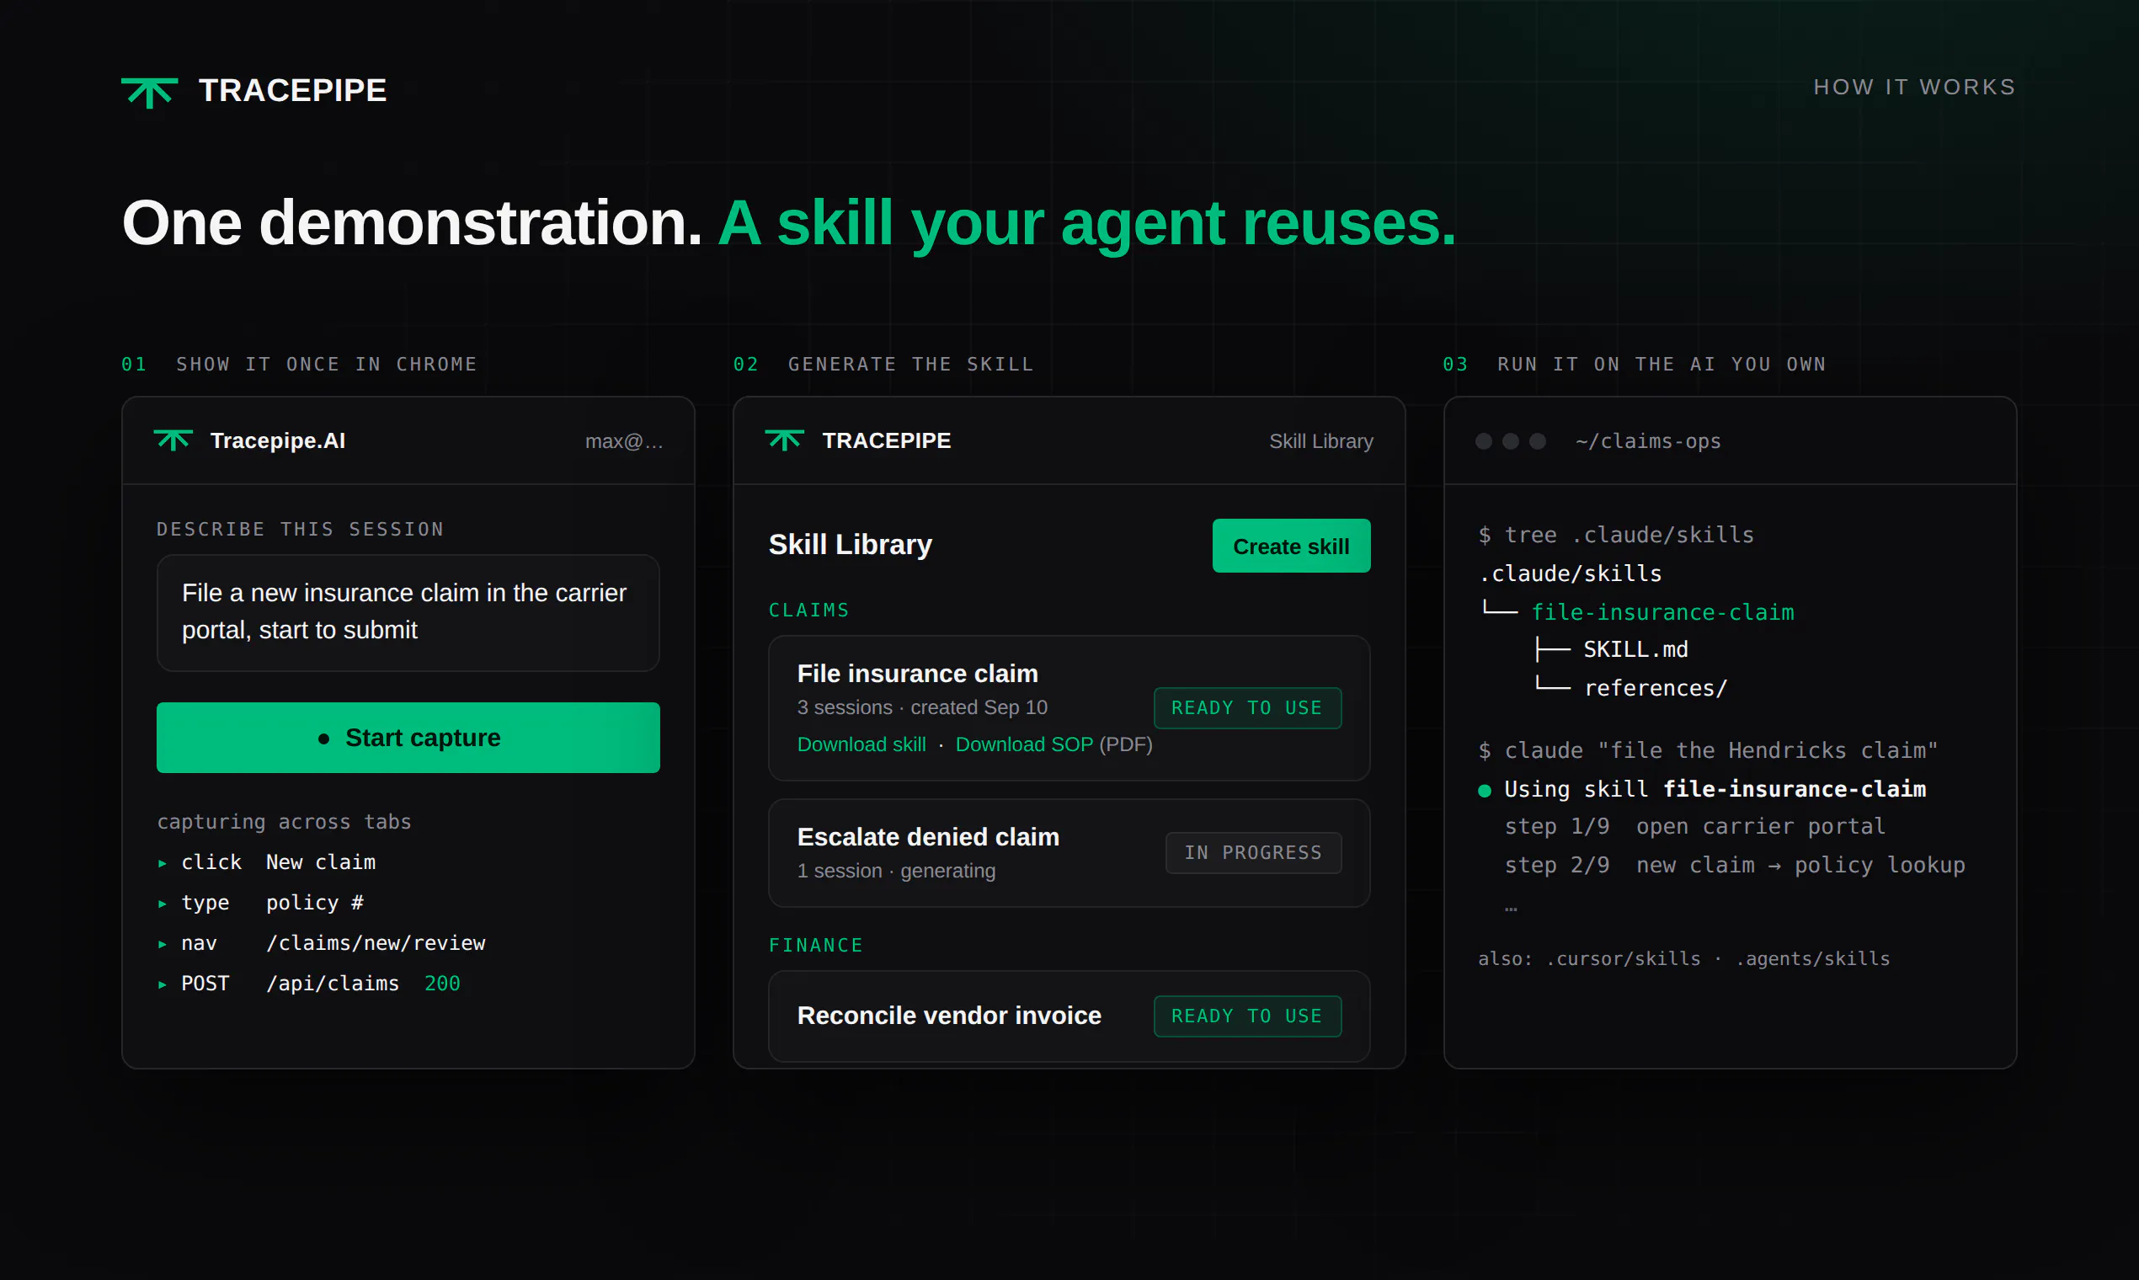
Task: Click the Tracepipe logo icon in page header
Action: click(x=149, y=92)
